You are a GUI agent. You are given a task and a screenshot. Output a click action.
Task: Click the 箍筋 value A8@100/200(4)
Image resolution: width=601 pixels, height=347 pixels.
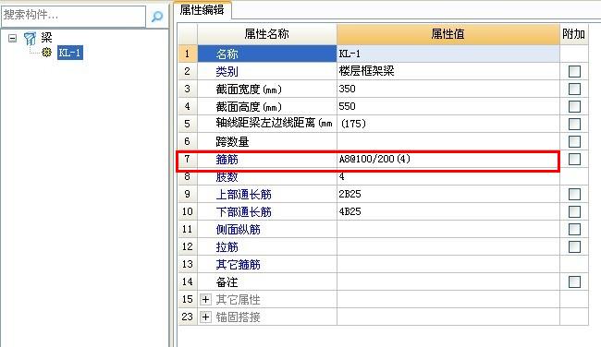448,159
